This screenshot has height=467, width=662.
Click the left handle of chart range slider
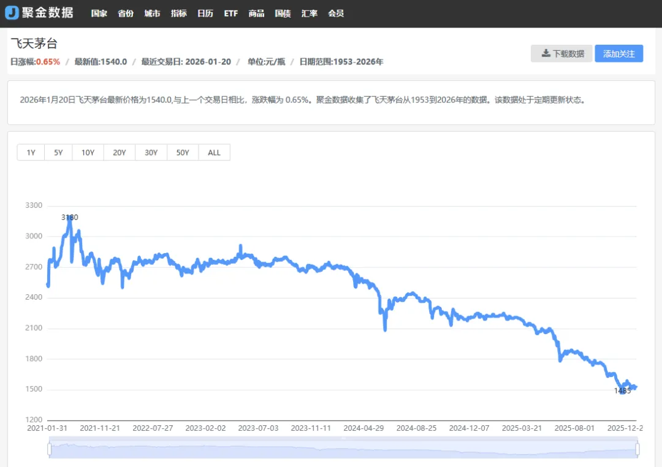click(x=50, y=449)
